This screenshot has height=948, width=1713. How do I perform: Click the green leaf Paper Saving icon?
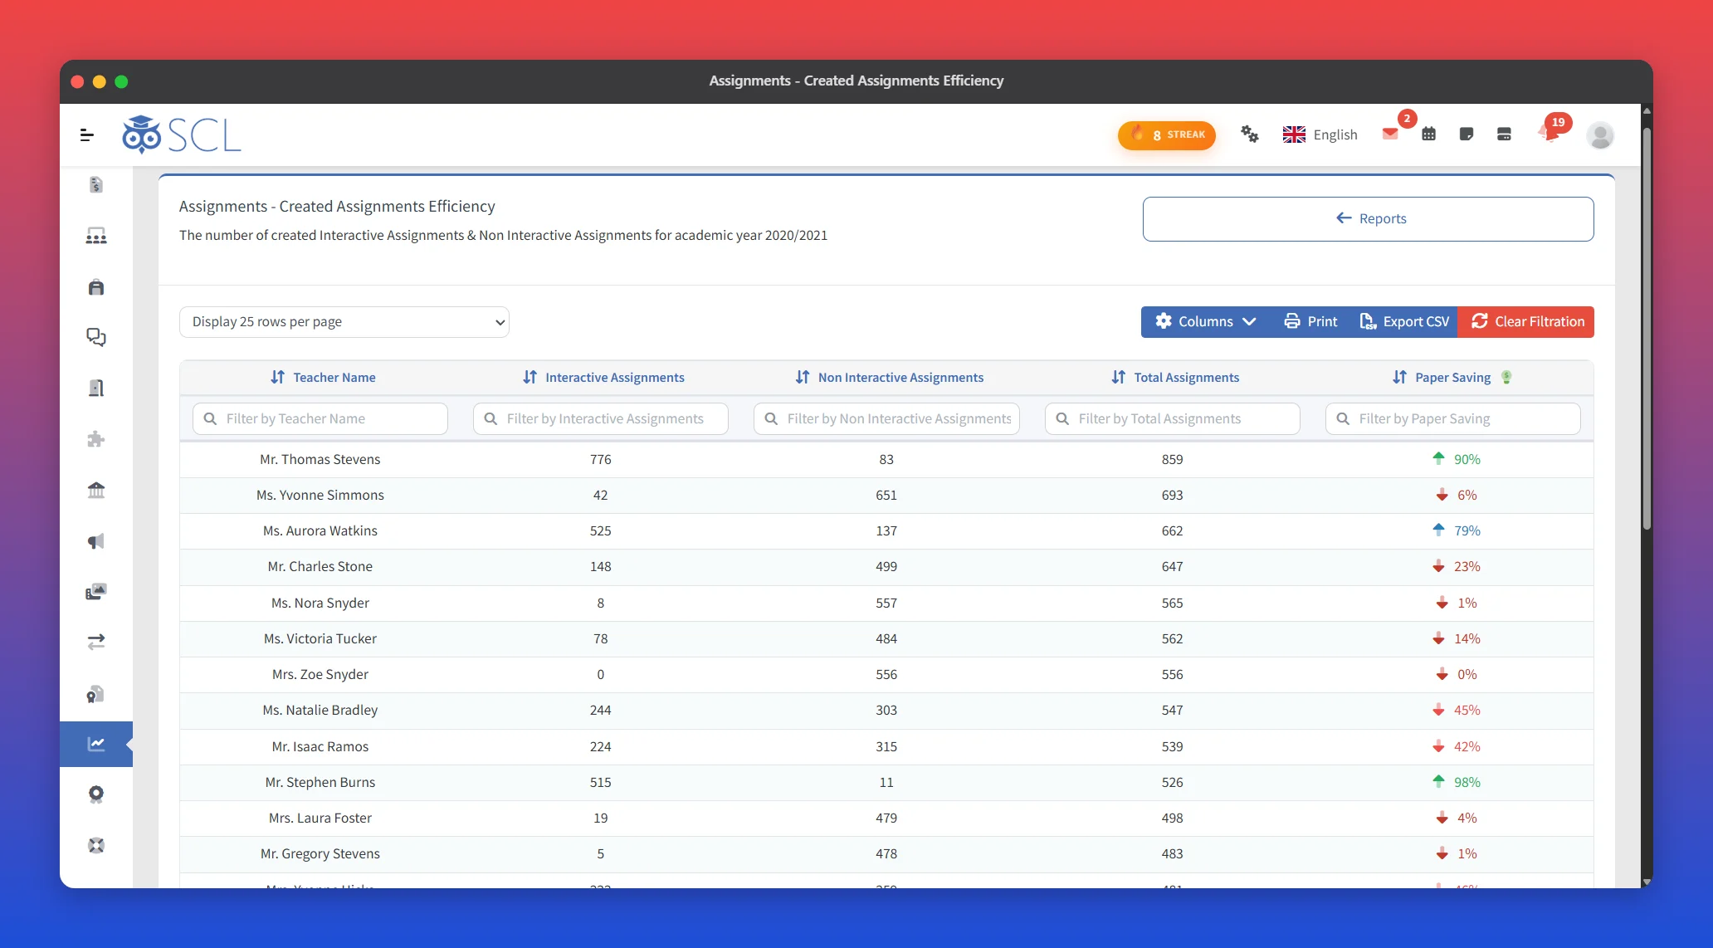1506,377
